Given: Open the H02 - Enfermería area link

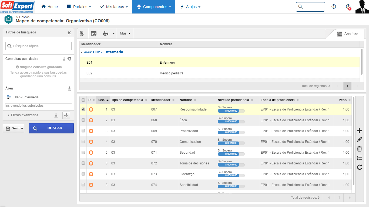Looking at the screenshot, I should (x=26, y=97).
